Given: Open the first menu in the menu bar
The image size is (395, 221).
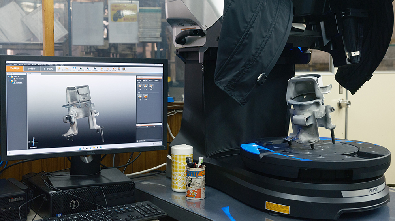Looking at the screenshot, I should (9, 64).
